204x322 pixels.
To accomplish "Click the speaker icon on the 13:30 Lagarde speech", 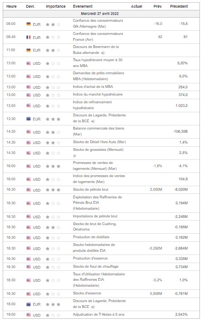I will (x=93, y=121).
